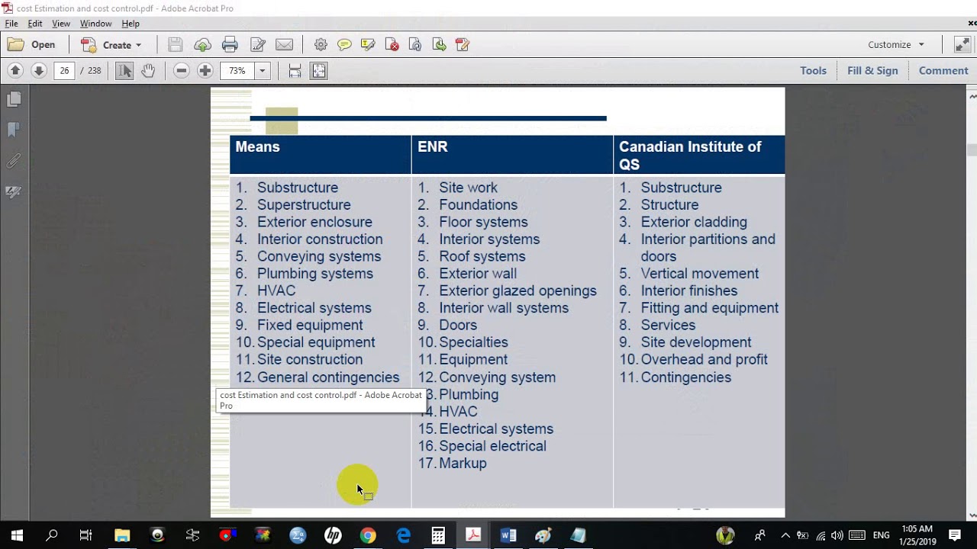This screenshot has width=977, height=549.
Task: Click the Extract pages icon
Action: point(439,45)
